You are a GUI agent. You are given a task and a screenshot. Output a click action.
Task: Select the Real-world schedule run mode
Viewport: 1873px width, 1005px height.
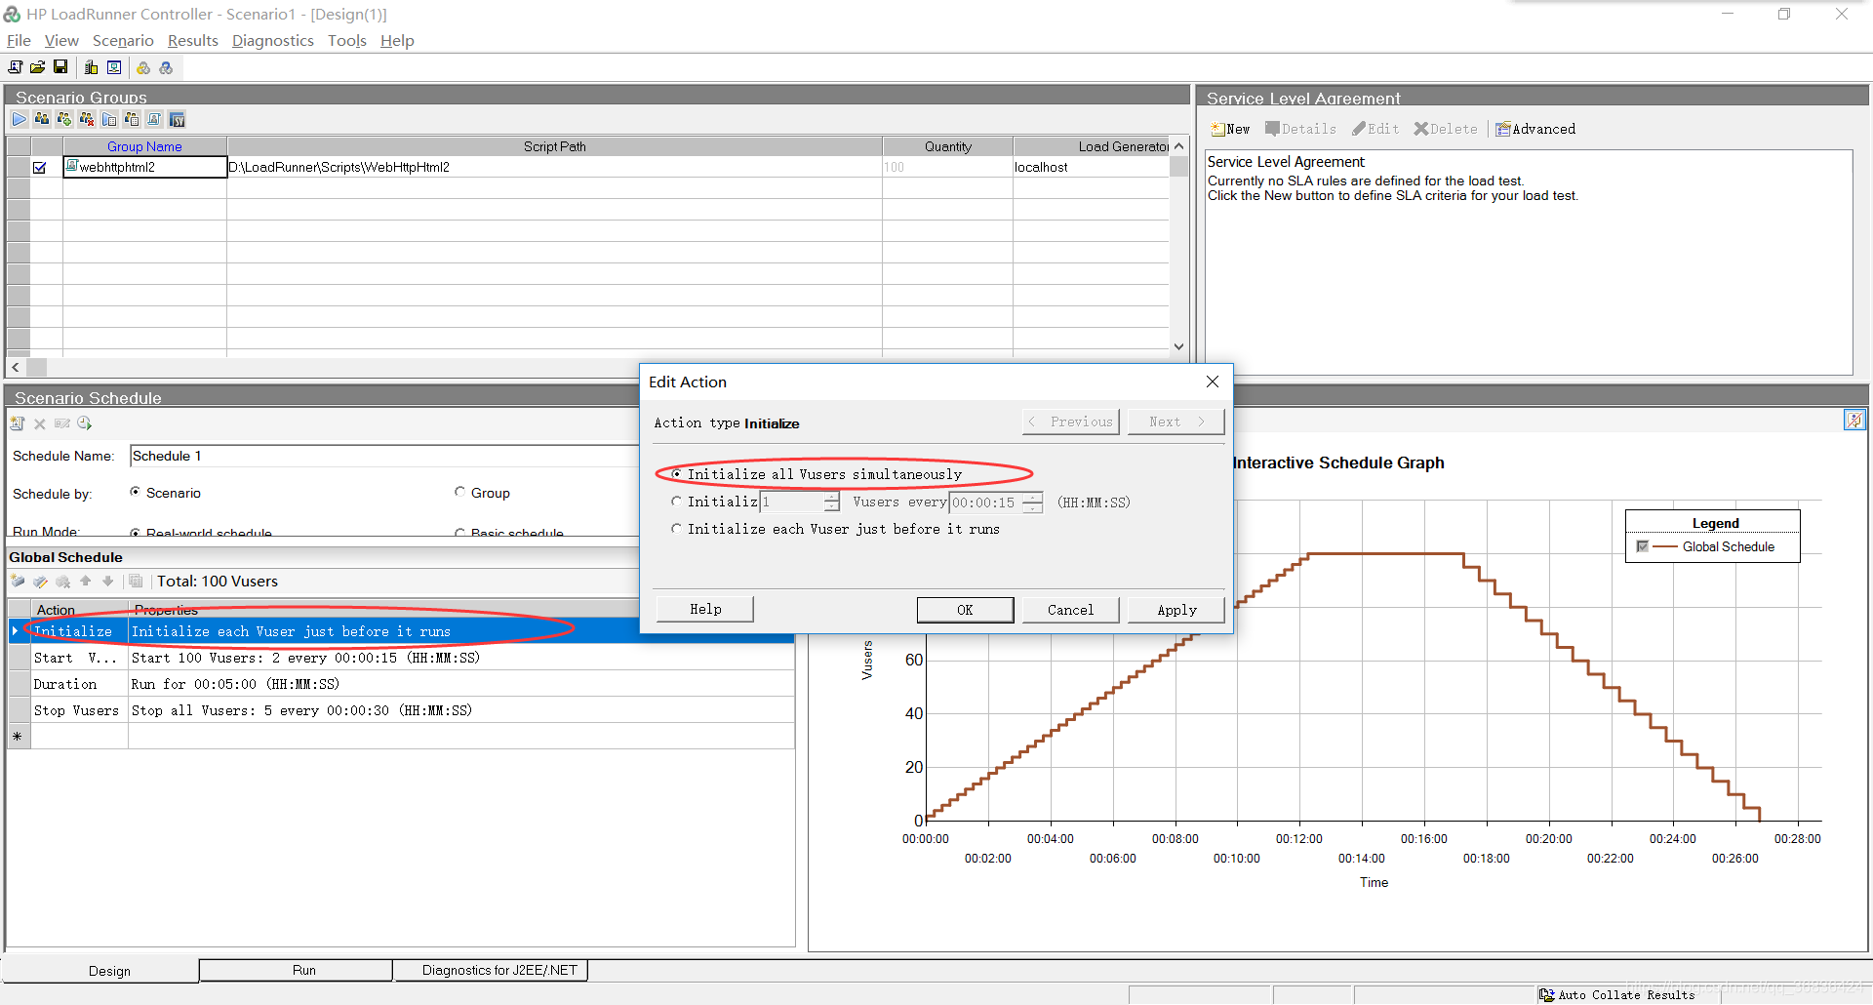click(135, 533)
